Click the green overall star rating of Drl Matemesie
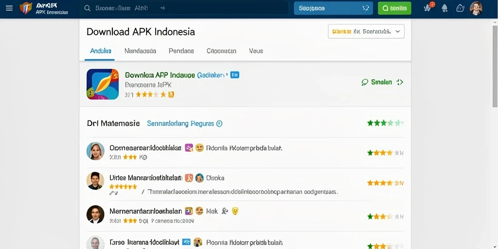The height and width of the screenshot is (249, 498). (x=385, y=123)
